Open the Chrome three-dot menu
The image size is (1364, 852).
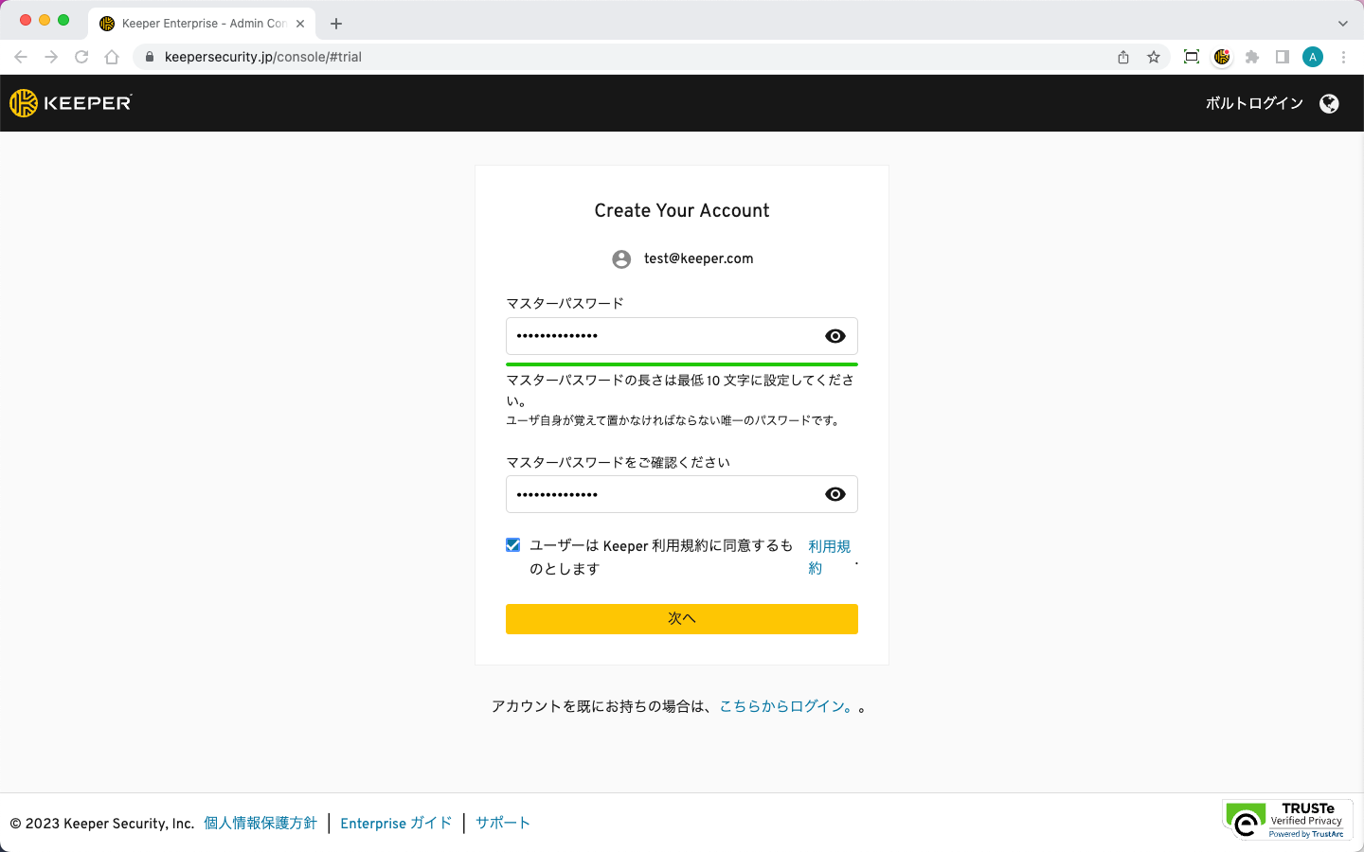click(1343, 57)
